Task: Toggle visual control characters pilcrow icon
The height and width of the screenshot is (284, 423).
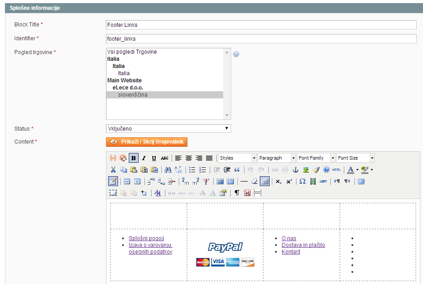Action: tap(237, 193)
